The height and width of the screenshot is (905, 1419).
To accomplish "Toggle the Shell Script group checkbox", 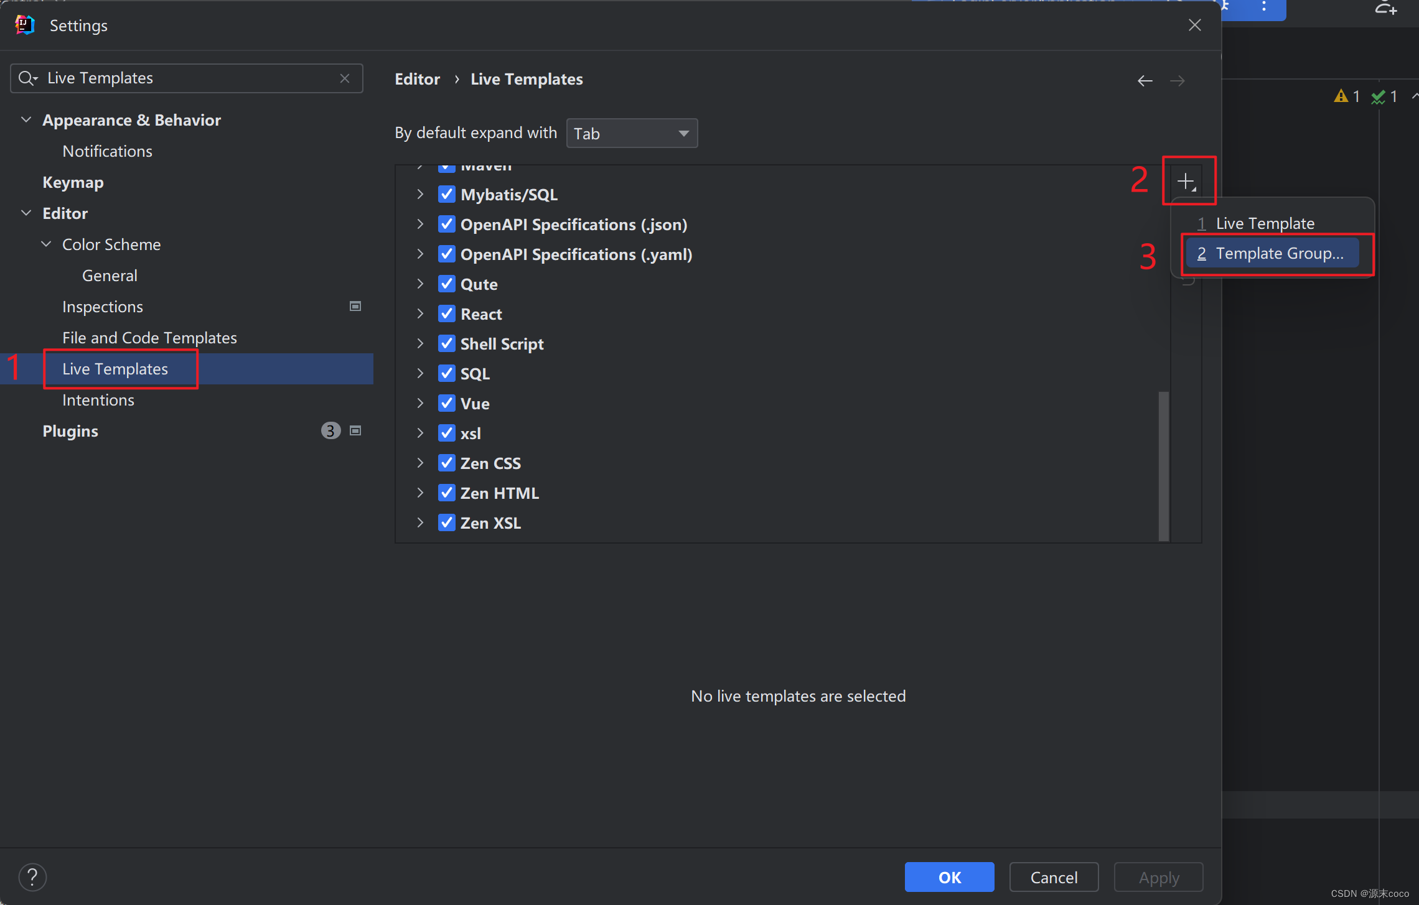I will pyautogui.click(x=446, y=344).
